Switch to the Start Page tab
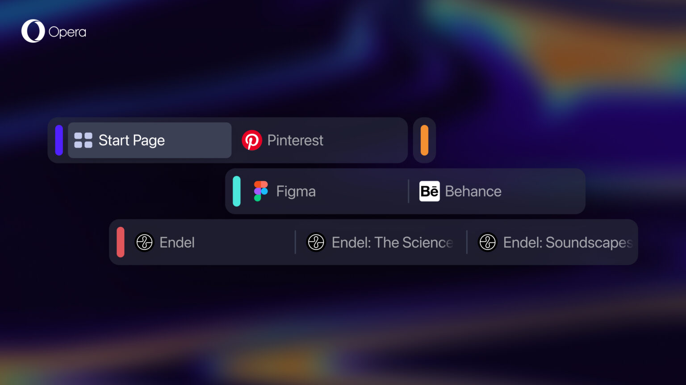This screenshot has height=385, width=686. point(131,140)
